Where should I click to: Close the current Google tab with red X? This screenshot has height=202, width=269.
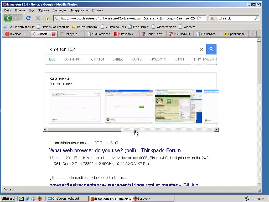pos(54,34)
